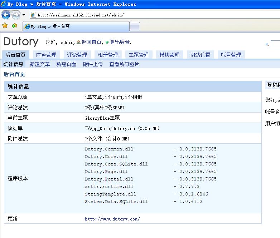Click the GlossyBlue主题 value

pos(102,118)
